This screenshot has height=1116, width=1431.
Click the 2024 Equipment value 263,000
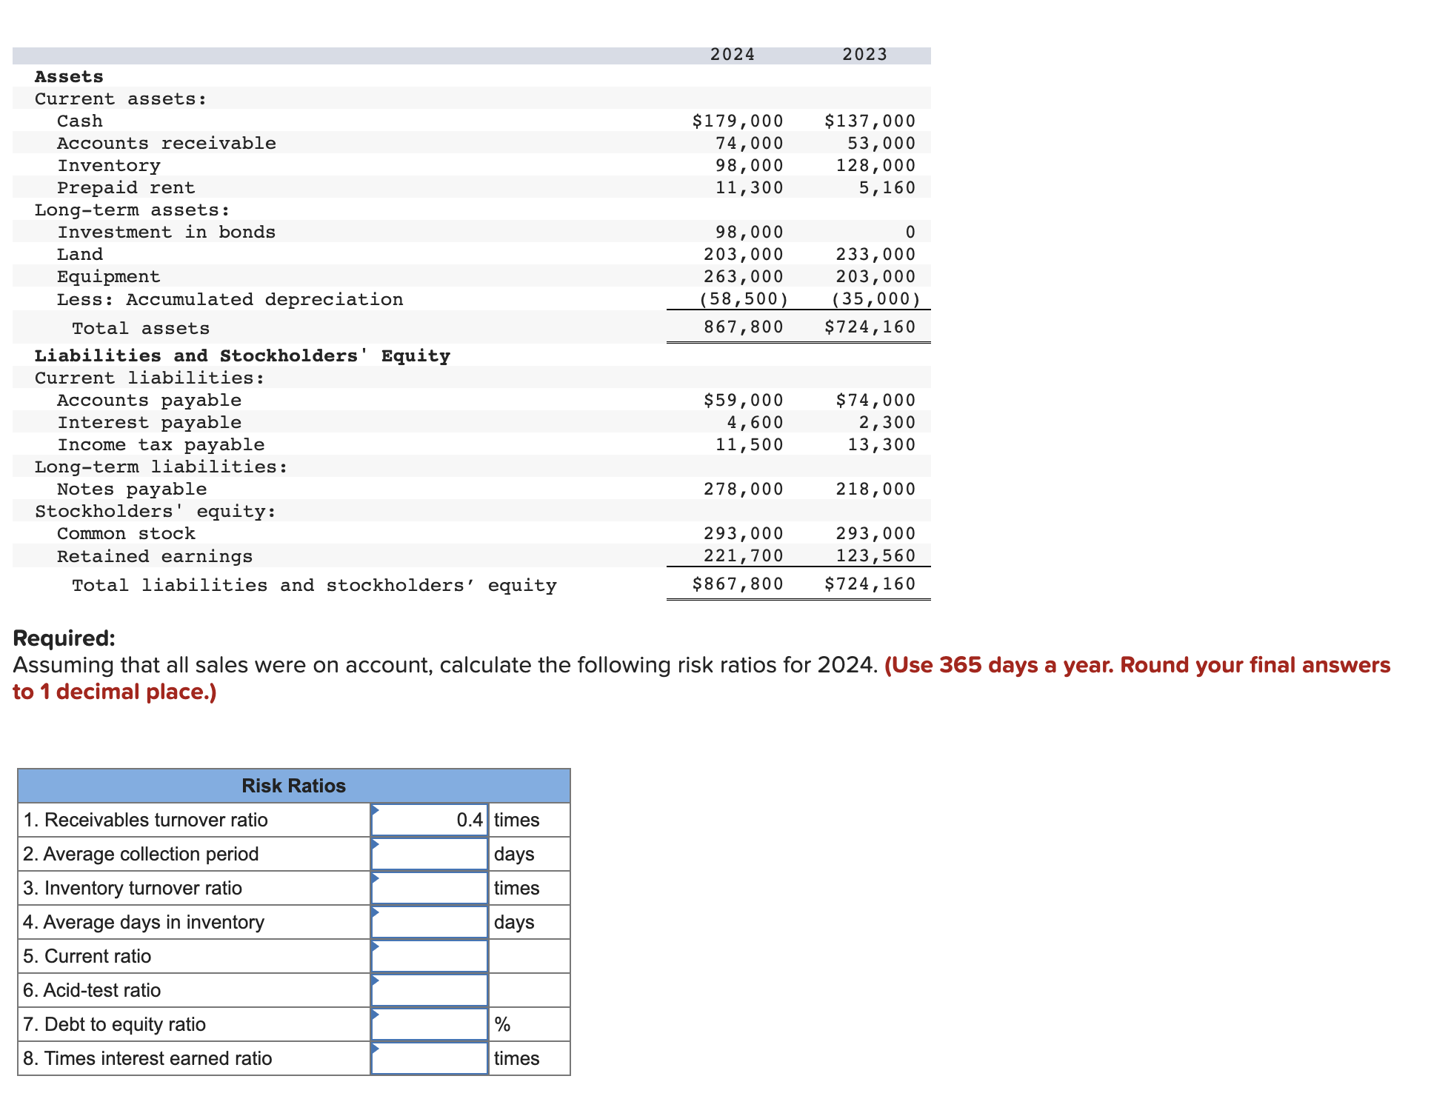click(x=744, y=276)
